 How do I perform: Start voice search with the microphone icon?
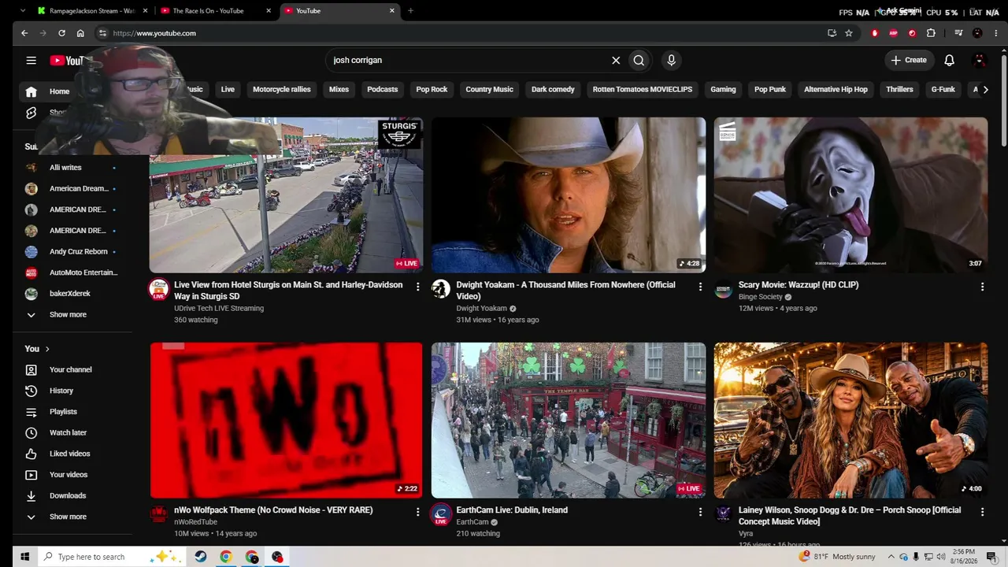click(671, 60)
